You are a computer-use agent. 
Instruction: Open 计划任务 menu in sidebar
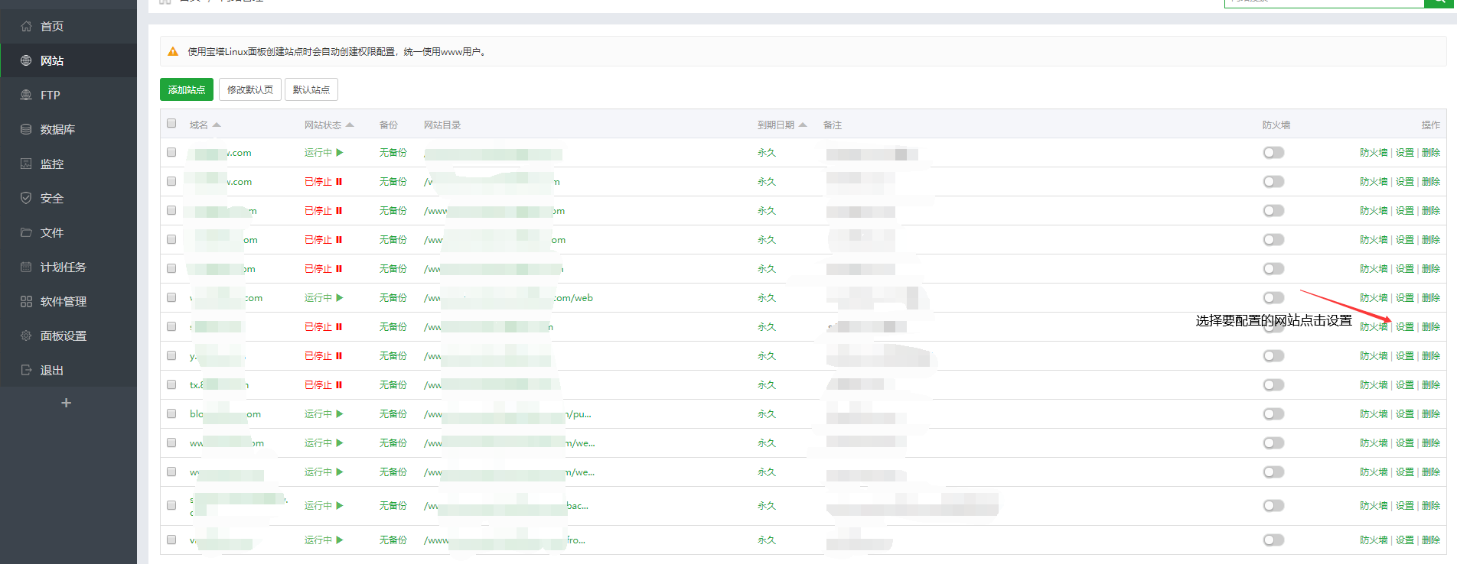[63, 267]
